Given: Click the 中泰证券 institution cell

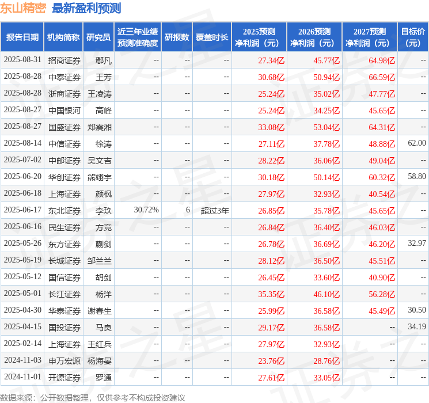Looking at the screenshot, I should tap(64, 77).
